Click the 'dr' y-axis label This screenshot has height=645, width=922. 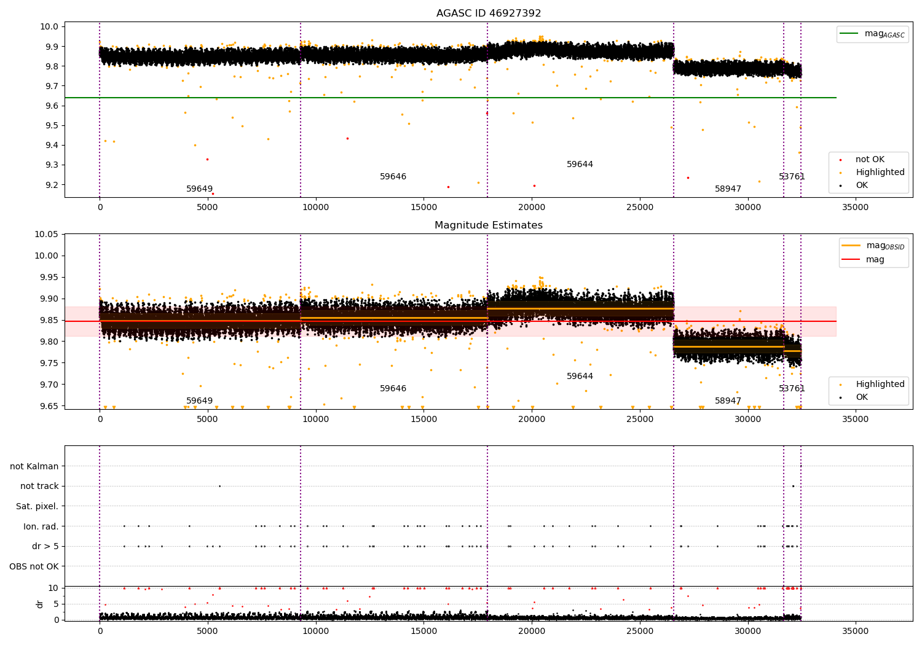40,604
